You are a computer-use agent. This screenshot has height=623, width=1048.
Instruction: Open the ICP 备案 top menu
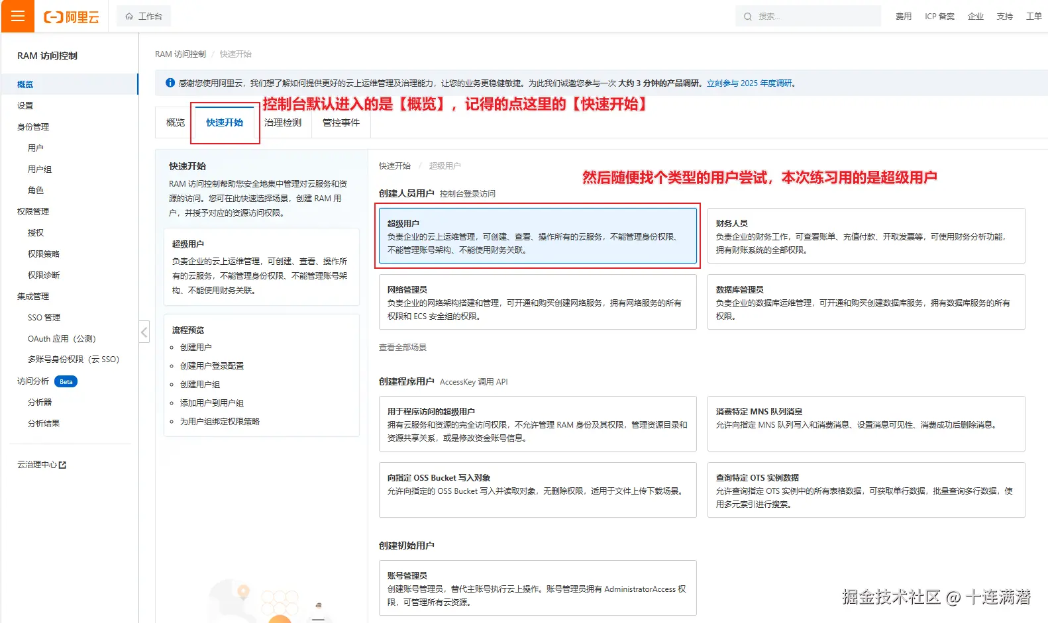[x=939, y=17]
